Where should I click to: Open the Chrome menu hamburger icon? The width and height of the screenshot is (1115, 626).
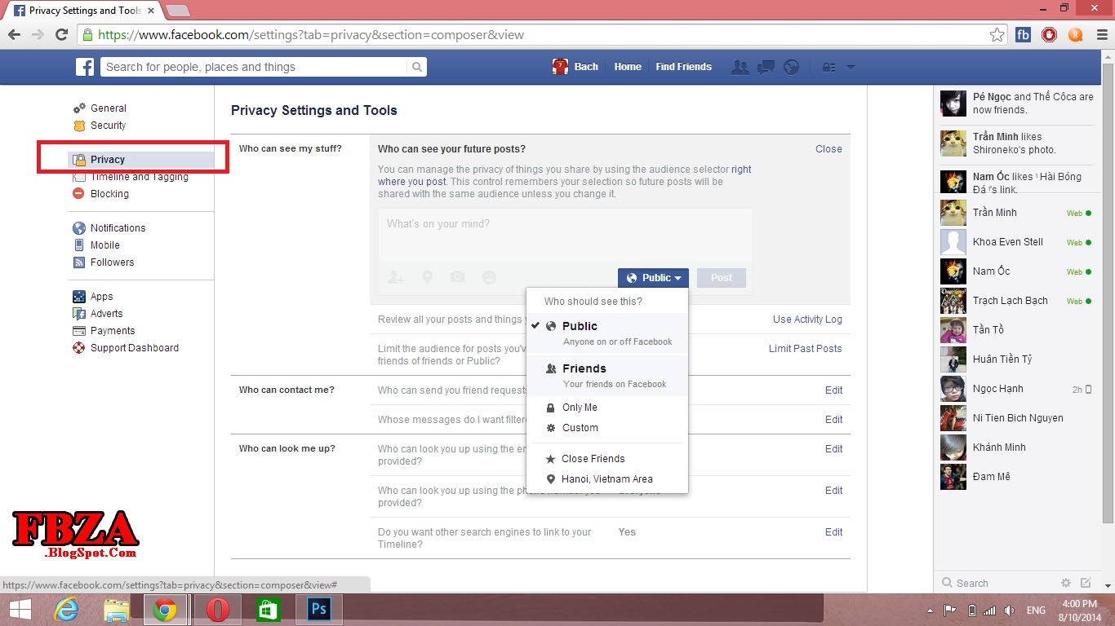tap(1100, 35)
